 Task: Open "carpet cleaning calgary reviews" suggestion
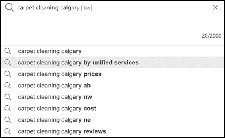click(x=113, y=131)
